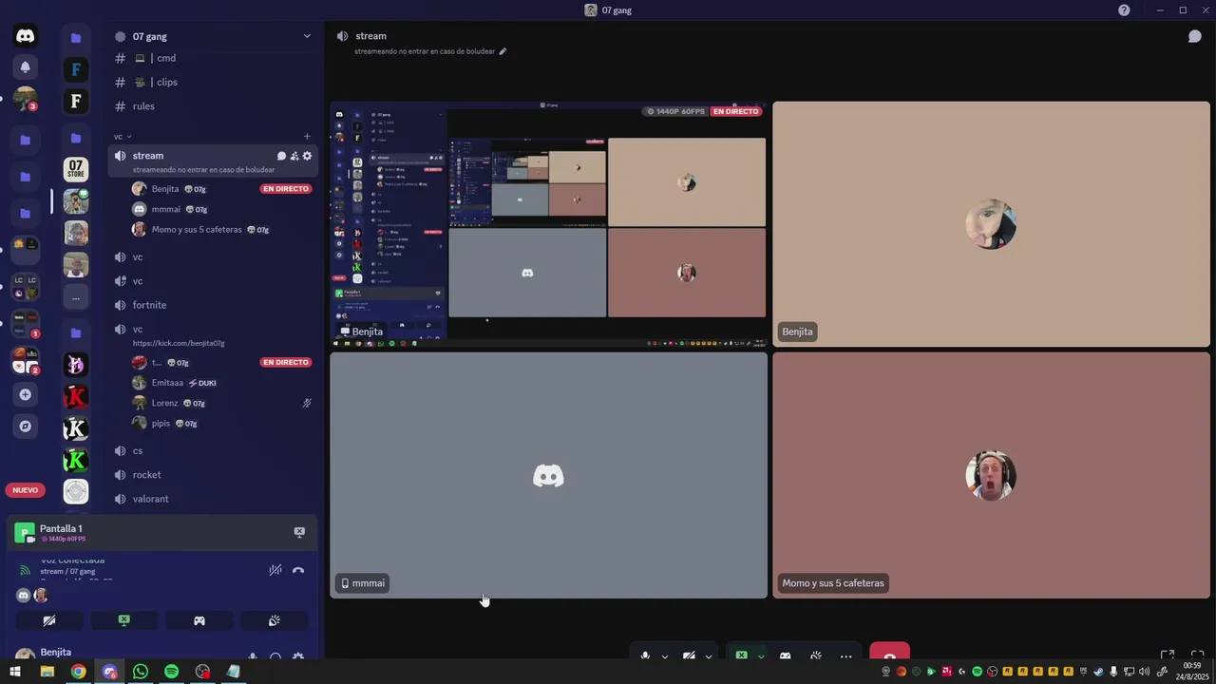This screenshot has height=684, width=1216.
Task: Start an activity from voice panel
Action: (x=199, y=620)
